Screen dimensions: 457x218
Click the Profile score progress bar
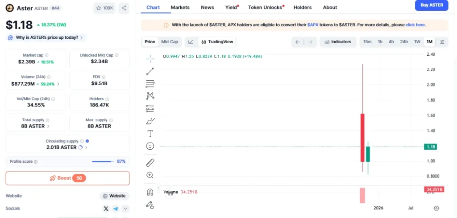(102, 161)
